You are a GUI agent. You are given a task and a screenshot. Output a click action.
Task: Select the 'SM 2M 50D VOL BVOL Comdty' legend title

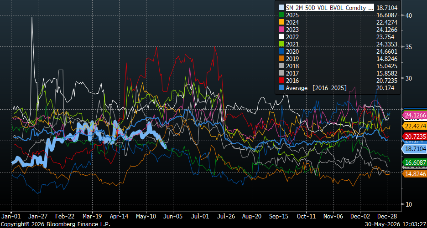[329, 8]
